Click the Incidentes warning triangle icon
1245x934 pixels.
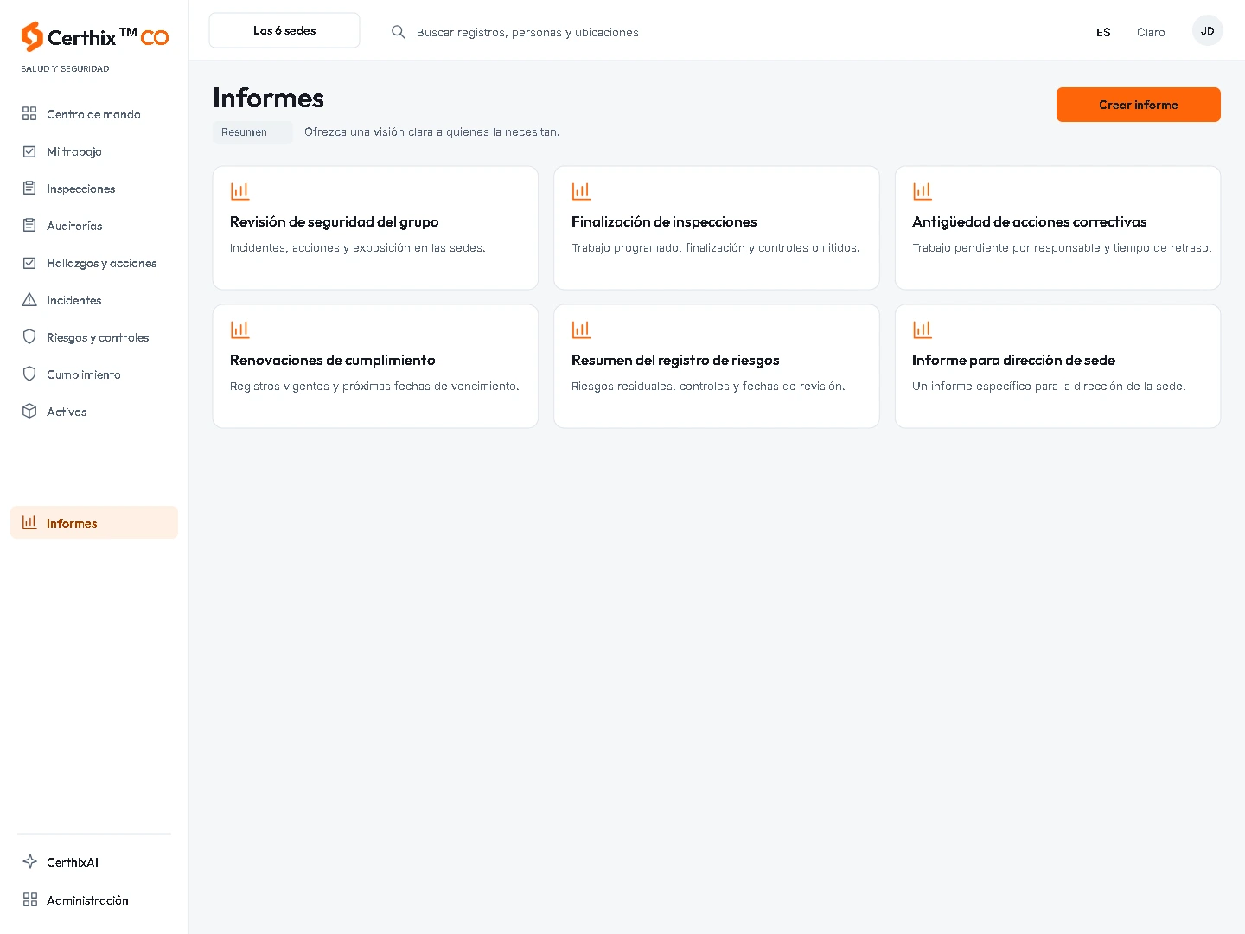pyautogui.click(x=29, y=299)
